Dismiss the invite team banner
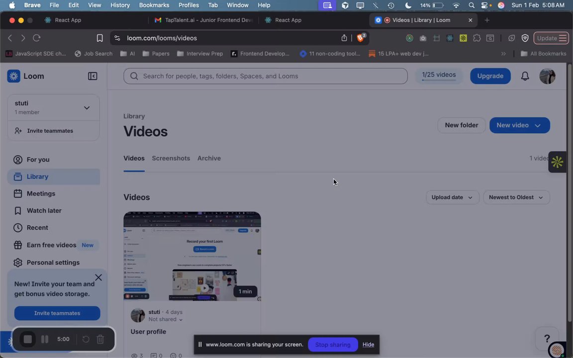The width and height of the screenshot is (573, 358). tap(98, 277)
